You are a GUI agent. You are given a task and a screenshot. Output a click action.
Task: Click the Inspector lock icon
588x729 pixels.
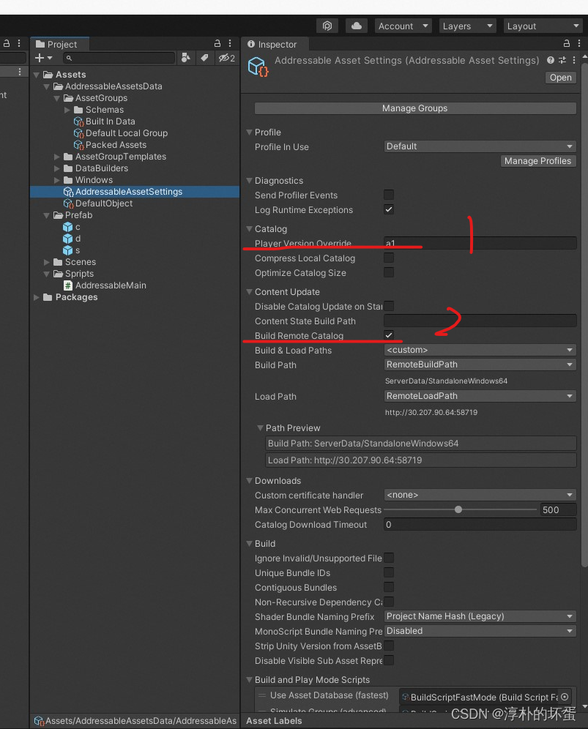click(x=565, y=44)
